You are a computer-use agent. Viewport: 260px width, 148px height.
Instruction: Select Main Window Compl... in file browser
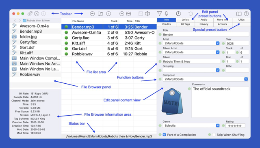click(35, 58)
